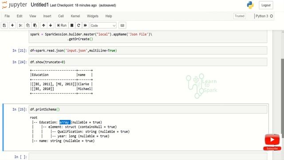Screen dimensions: 284x160
Task: Click the YouTube Subscribe button
Action: 272,148
